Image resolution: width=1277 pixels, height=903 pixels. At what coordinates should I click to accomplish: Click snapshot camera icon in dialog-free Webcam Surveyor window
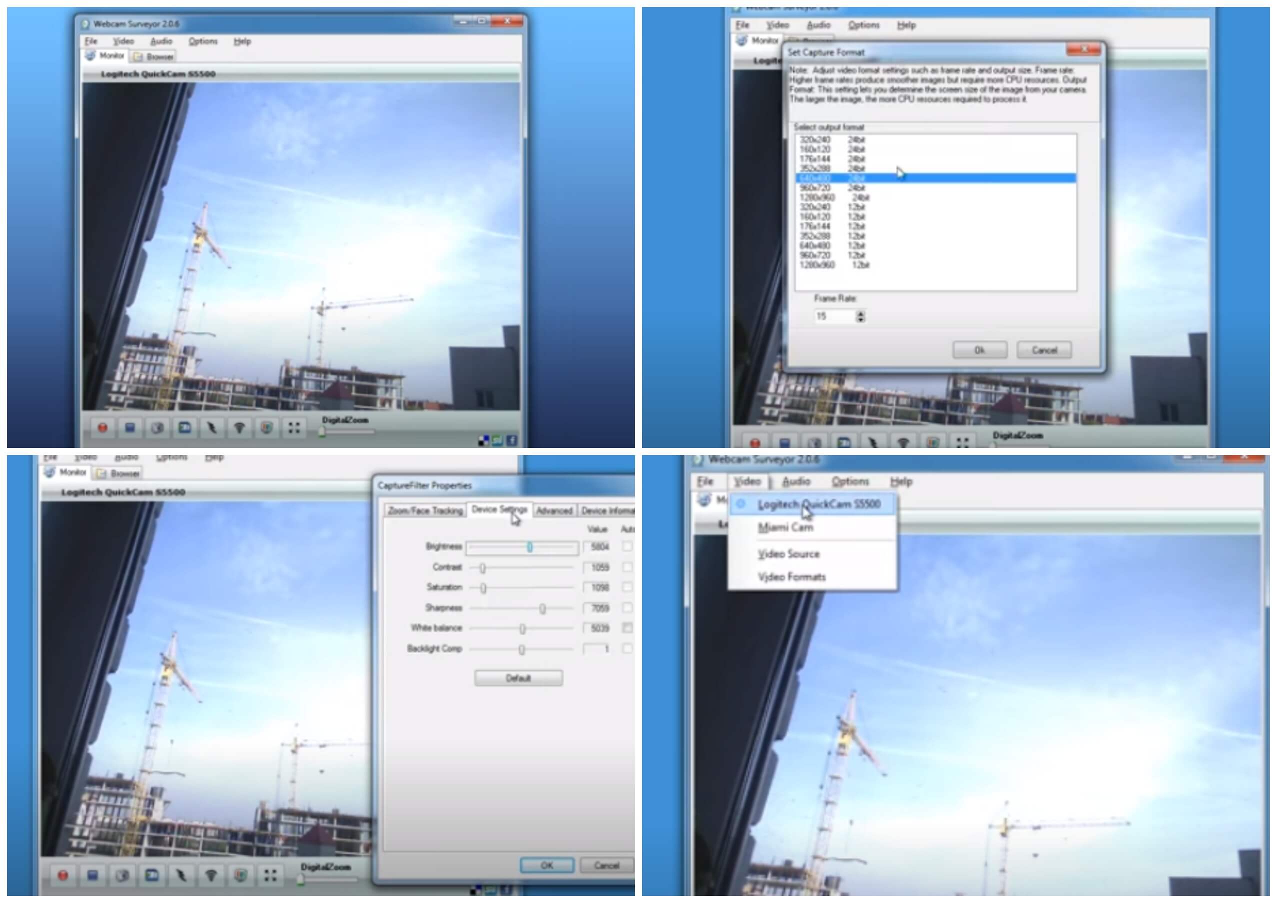(157, 427)
